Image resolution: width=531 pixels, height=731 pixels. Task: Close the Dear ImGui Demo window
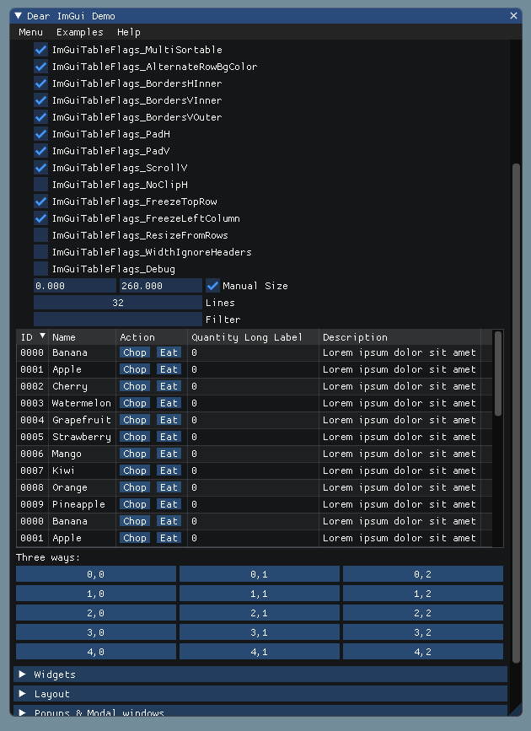click(513, 15)
